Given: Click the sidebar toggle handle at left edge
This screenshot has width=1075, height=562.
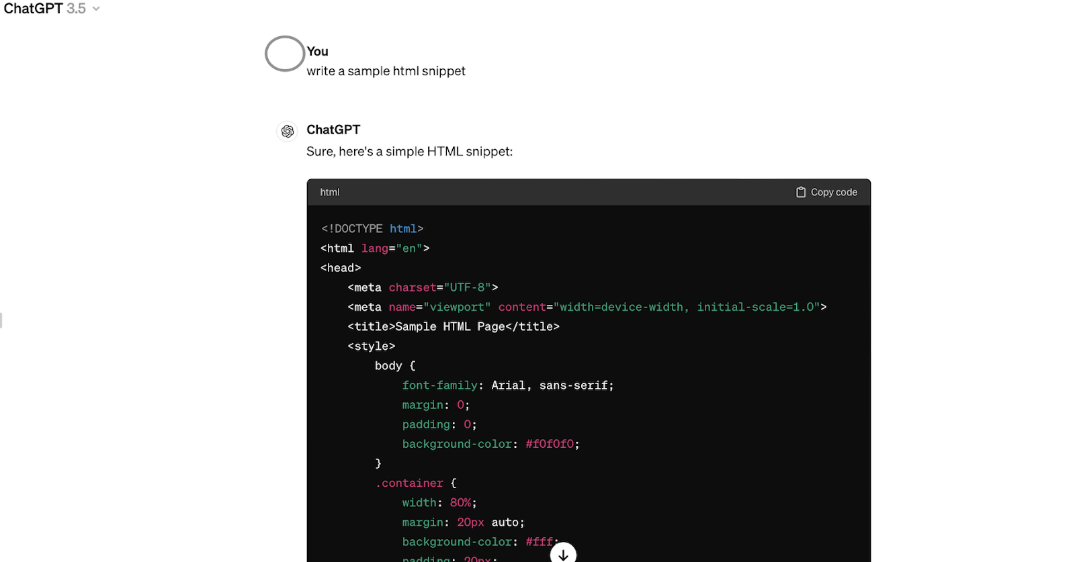Looking at the screenshot, I should pyautogui.click(x=1, y=320).
